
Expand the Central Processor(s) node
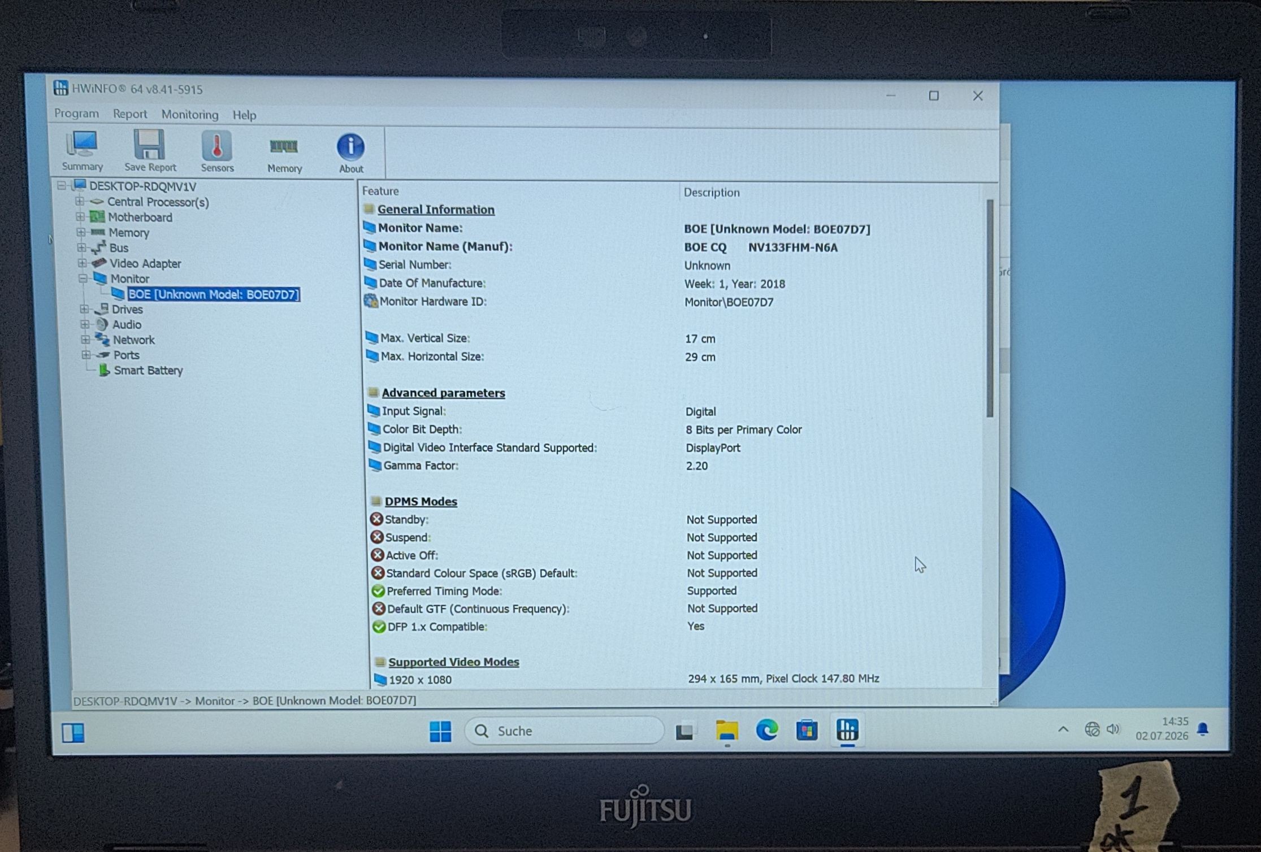(x=80, y=201)
